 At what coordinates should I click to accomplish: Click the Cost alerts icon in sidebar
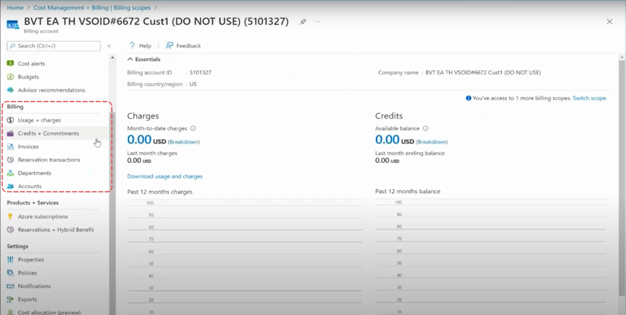click(x=10, y=63)
